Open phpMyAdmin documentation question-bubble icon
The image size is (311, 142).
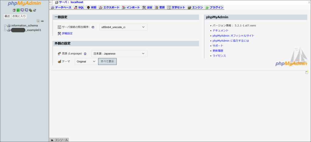pyautogui.click(x=22, y=10)
